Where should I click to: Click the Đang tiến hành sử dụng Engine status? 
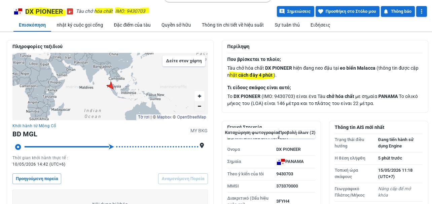(396, 143)
